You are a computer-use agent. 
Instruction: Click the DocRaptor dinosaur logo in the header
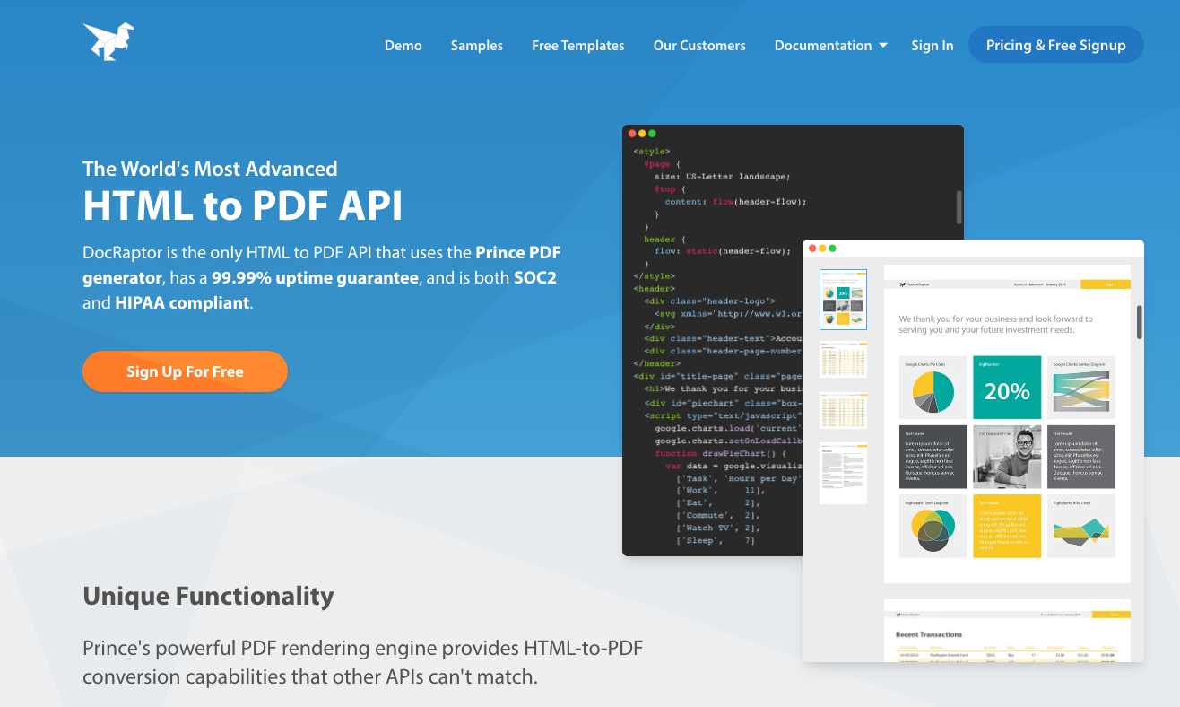pos(108,40)
